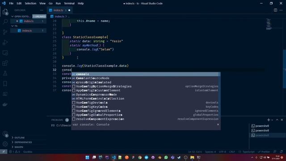Select the second powershell terminal

(x=262, y=131)
